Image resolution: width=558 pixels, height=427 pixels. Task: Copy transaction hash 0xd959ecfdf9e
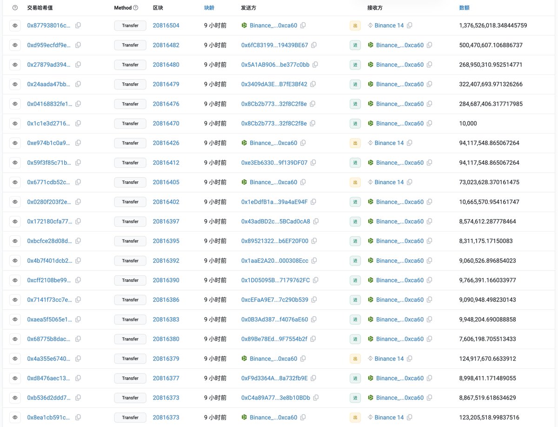point(78,45)
